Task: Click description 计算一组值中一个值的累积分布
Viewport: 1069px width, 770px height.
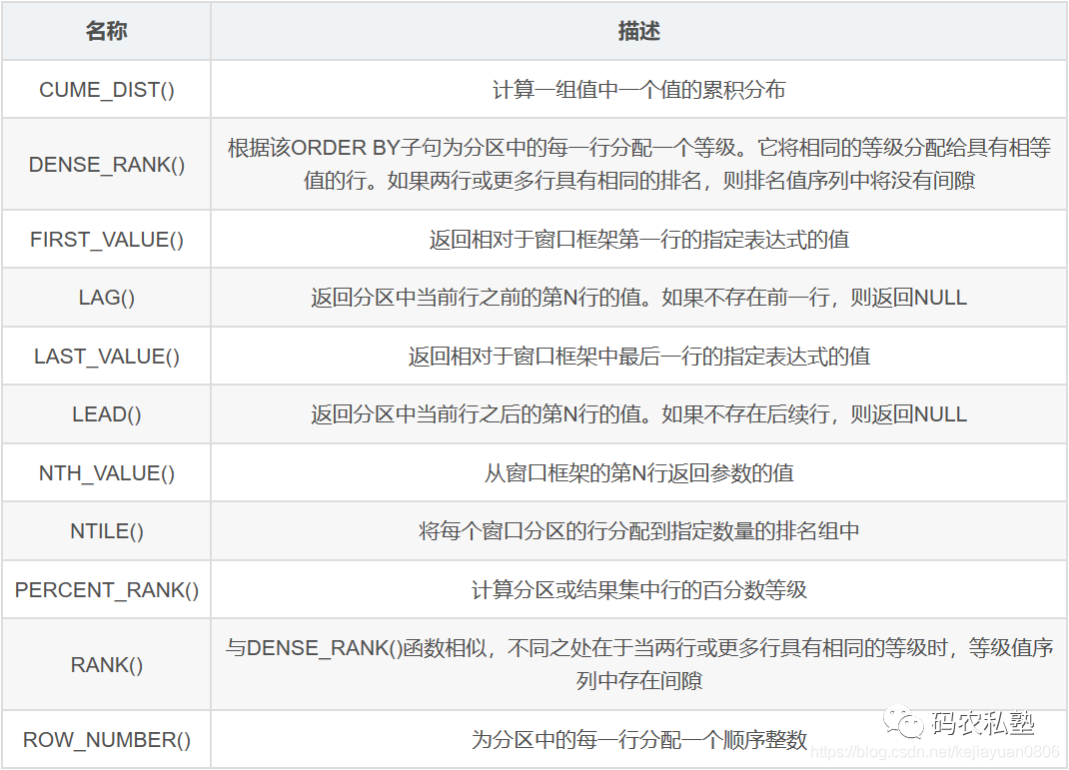Action: click(638, 89)
